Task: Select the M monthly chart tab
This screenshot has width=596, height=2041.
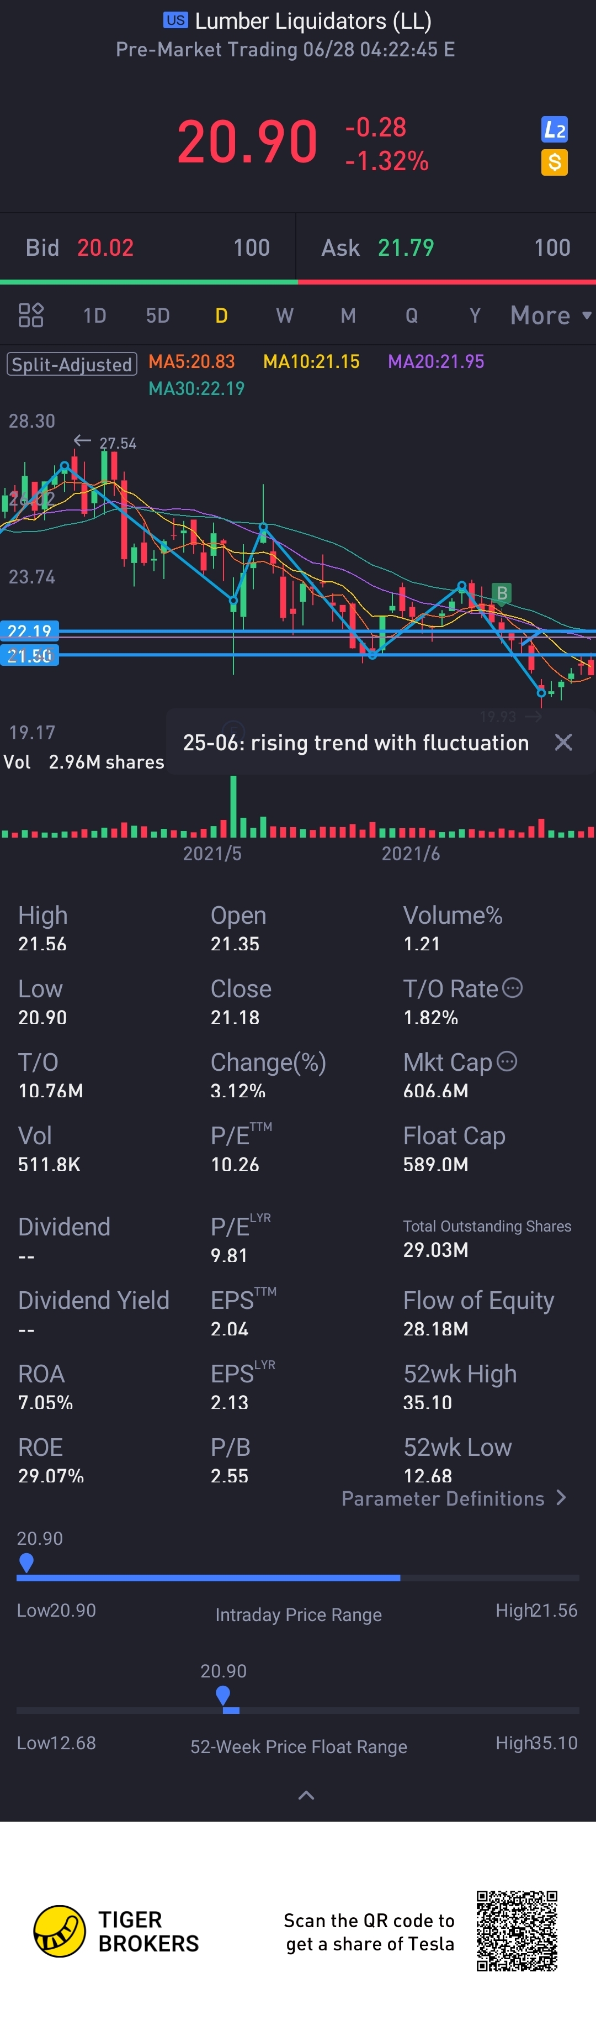Action: (x=348, y=315)
